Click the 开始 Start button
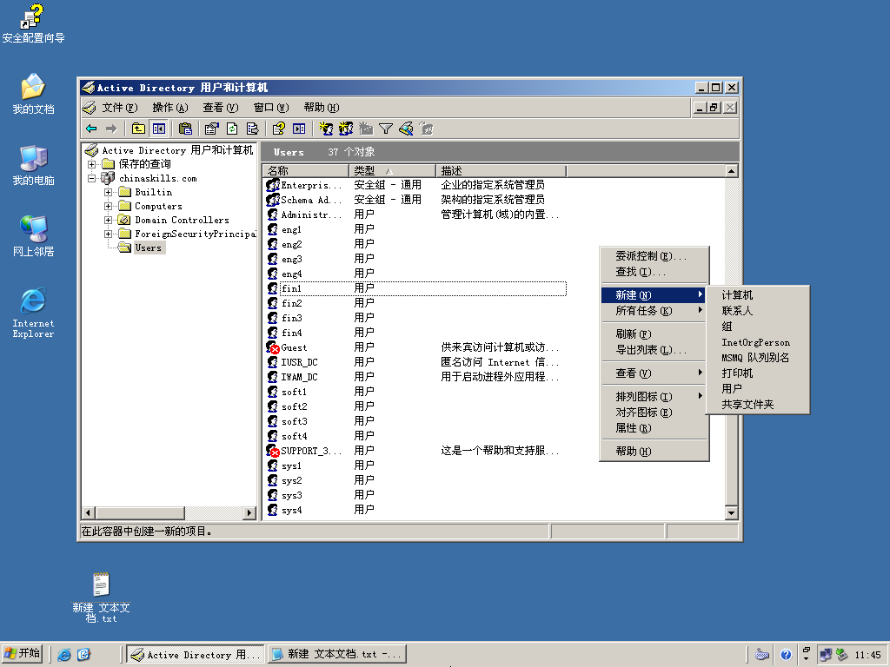 (x=23, y=654)
